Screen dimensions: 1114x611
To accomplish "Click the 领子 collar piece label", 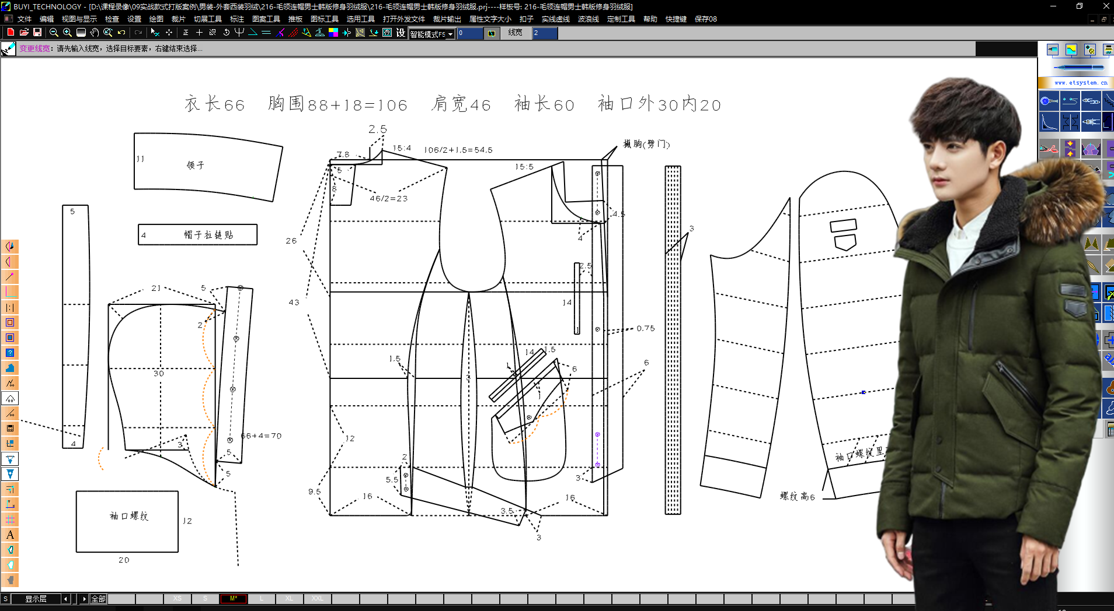I will [x=196, y=166].
